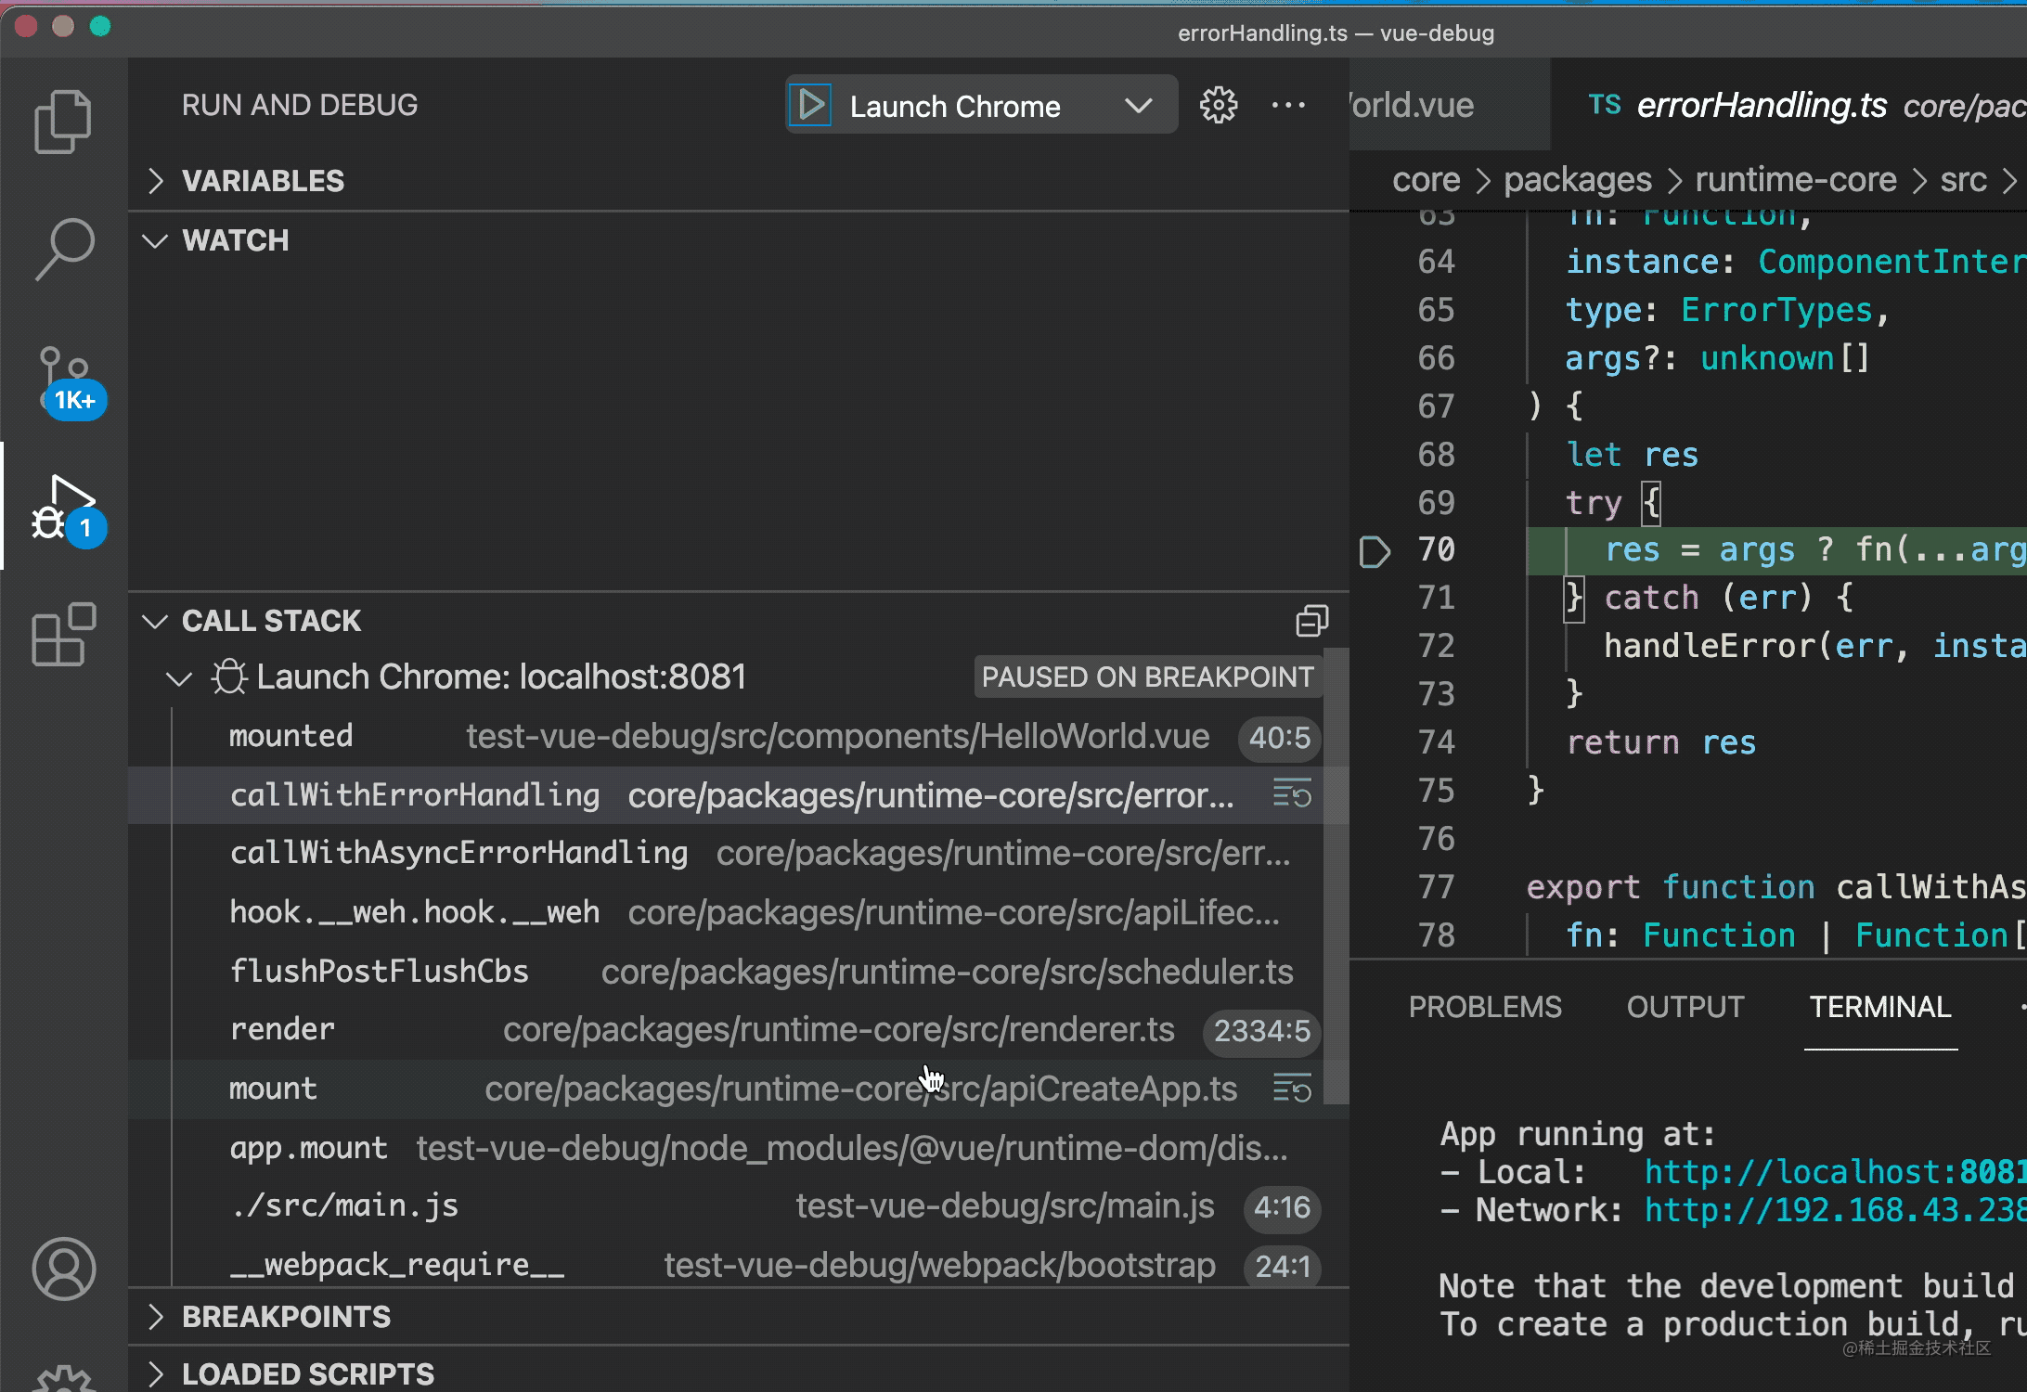The height and width of the screenshot is (1392, 2027).
Task: Switch to the OUTPUT tab in bottom panel
Action: point(1684,1007)
